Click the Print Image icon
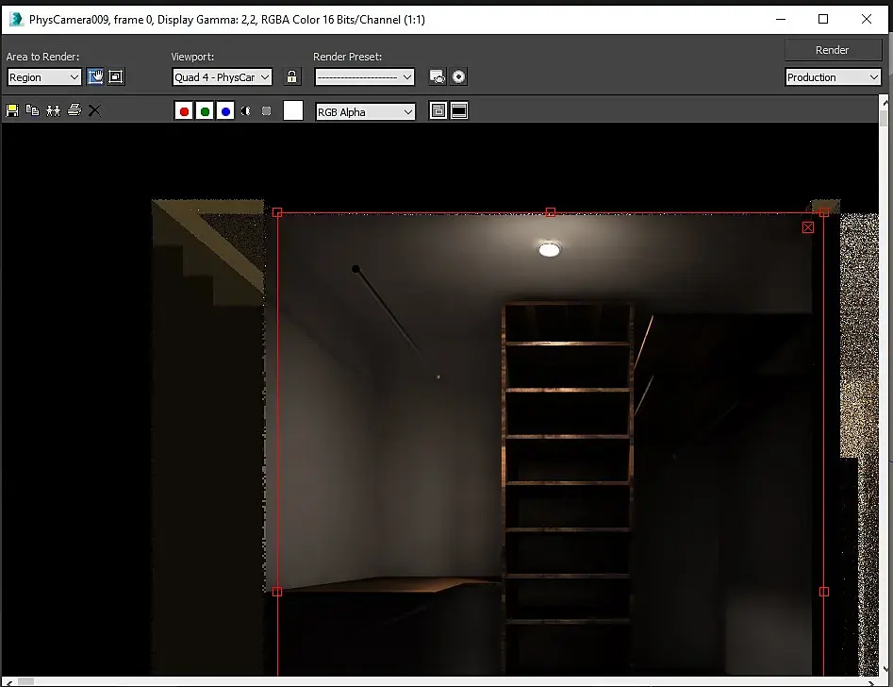893x687 pixels. coord(74,110)
